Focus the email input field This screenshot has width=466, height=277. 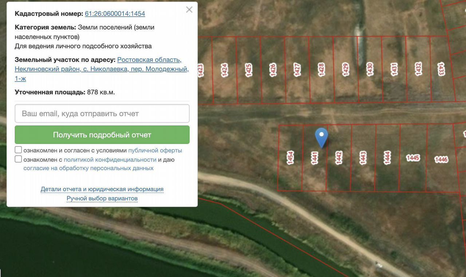point(102,113)
